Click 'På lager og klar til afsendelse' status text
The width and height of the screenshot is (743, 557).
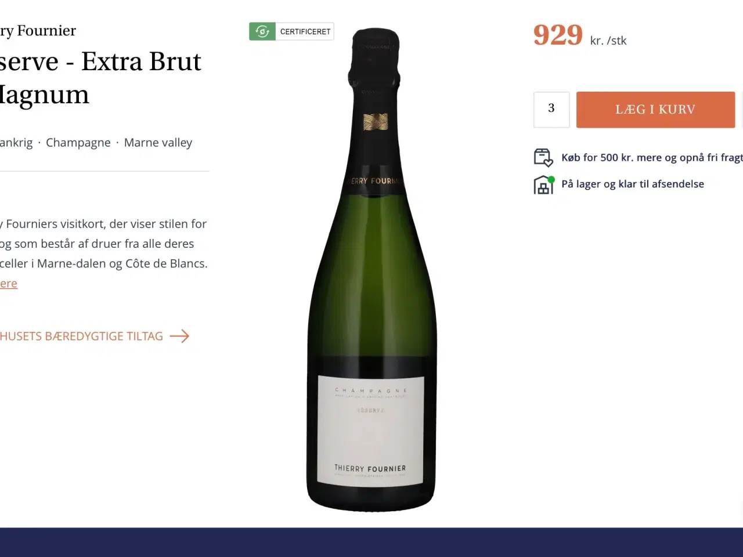[x=632, y=184]
